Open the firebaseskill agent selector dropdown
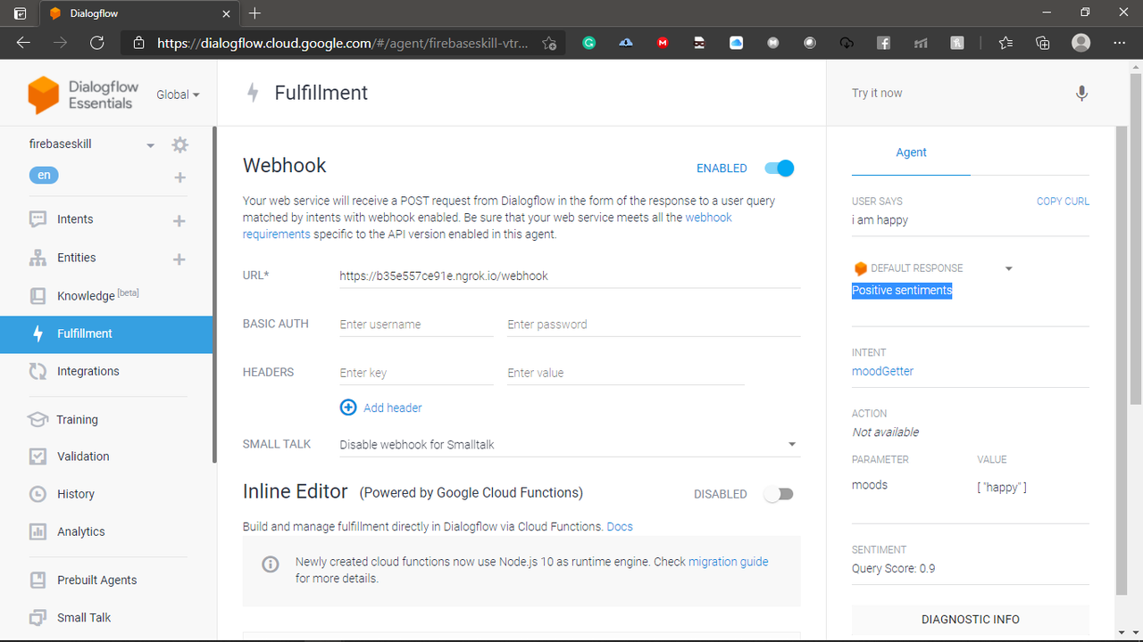The image size is (1143, 642). point(150,145)
